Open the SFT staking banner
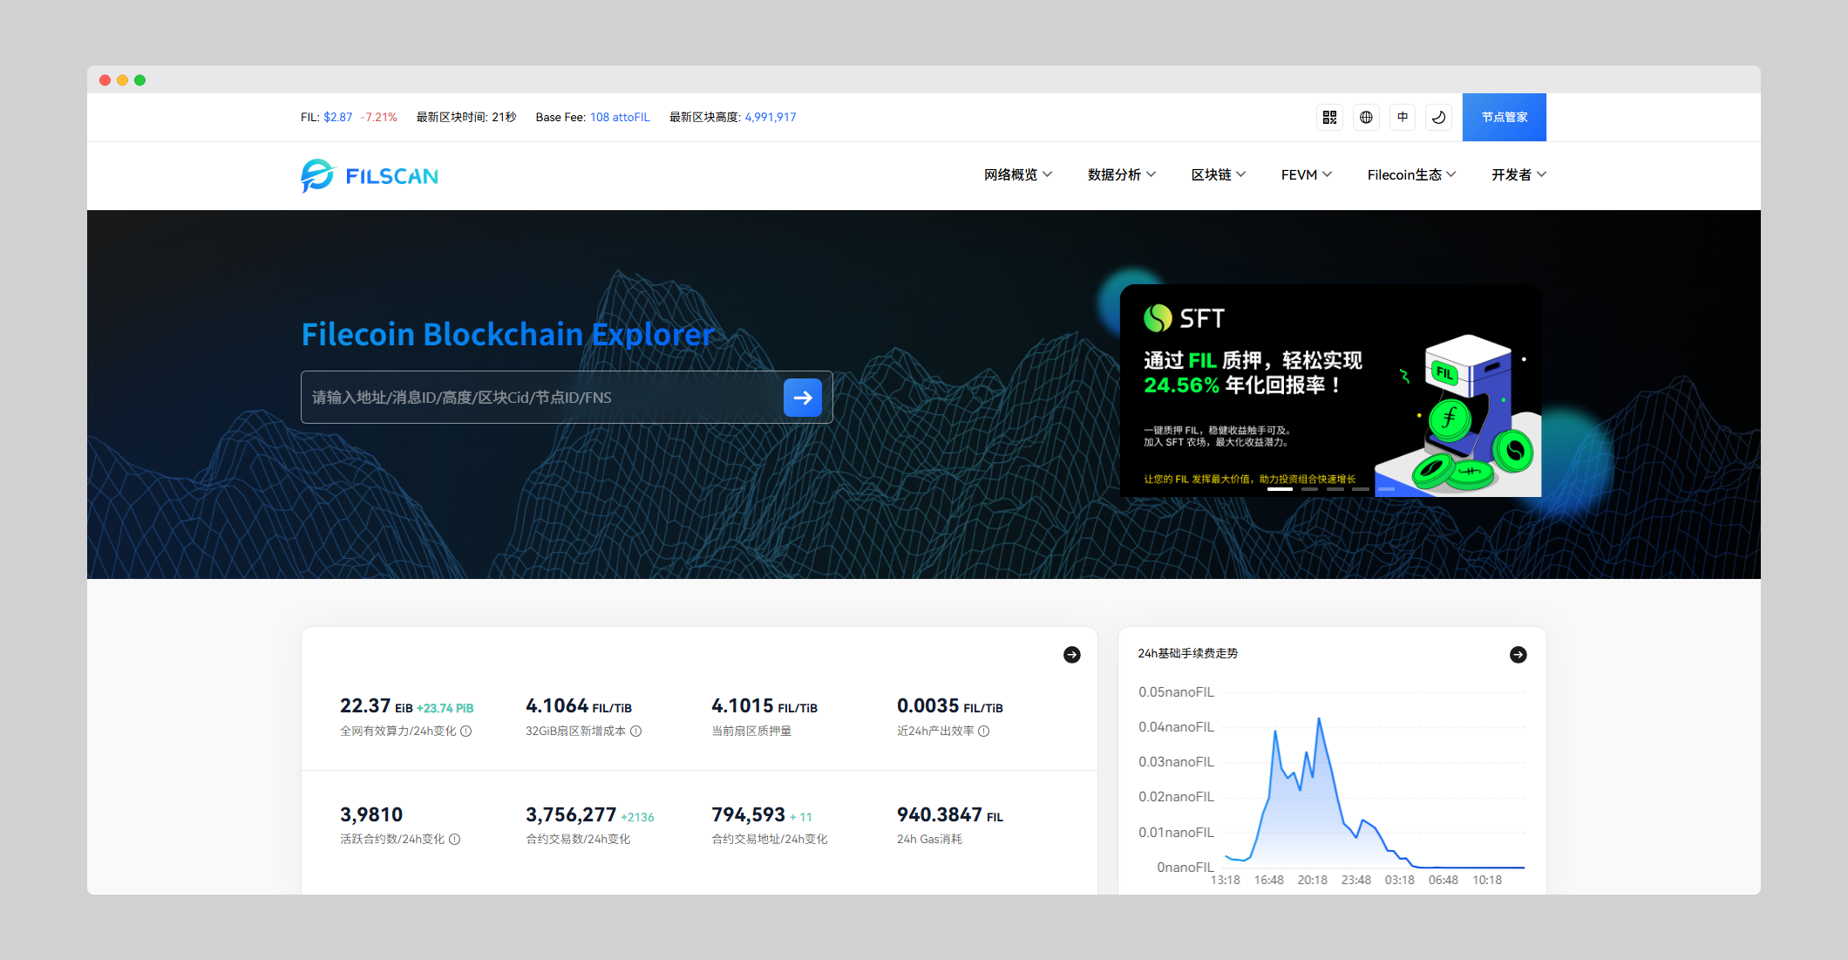Image resolution: width=1848 pixels, height=960 pixels. coord(1330,391)
